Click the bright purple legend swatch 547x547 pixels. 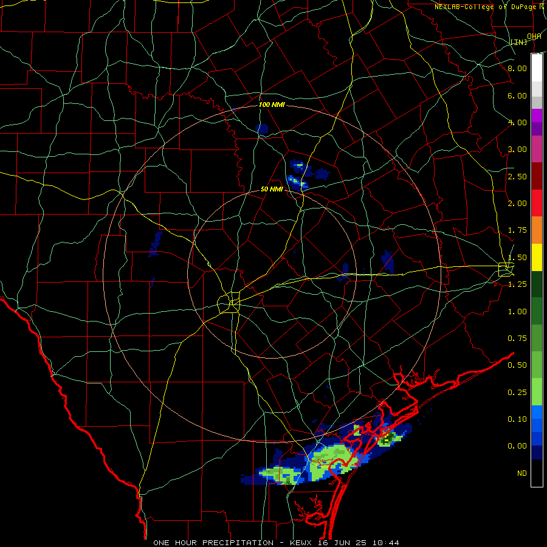coord(537,115)
